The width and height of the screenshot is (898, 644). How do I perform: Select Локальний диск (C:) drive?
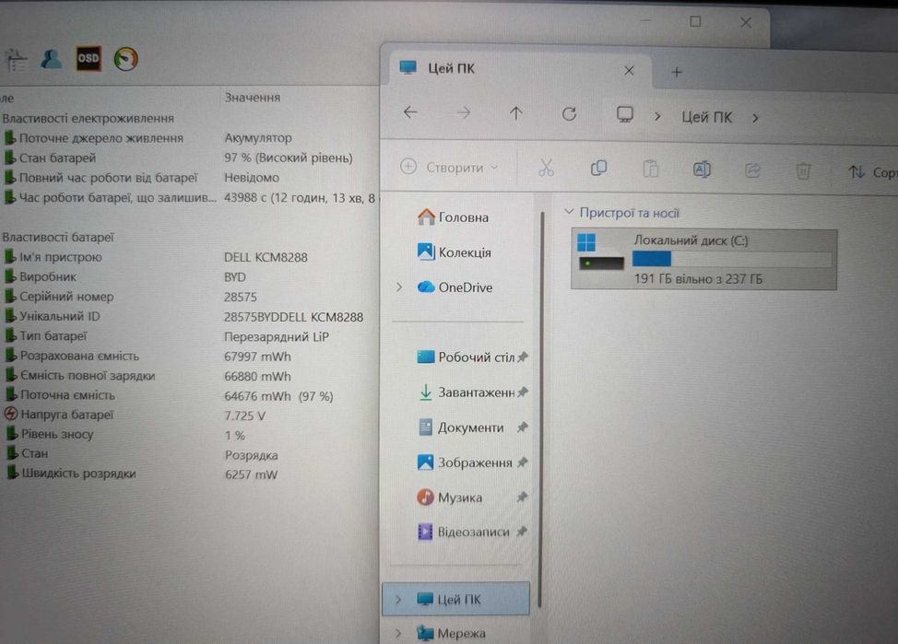coord(703,259)
